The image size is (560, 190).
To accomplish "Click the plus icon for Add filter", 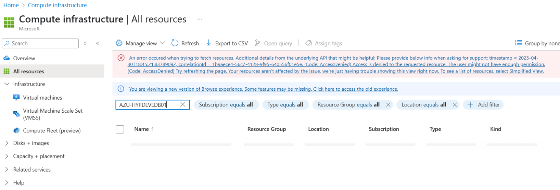I will point(470,105).
